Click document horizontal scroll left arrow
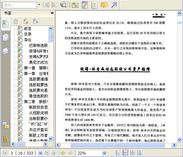The height and width of the screenshot is (157, 183). pyautogui.click(x=58, y=145)
